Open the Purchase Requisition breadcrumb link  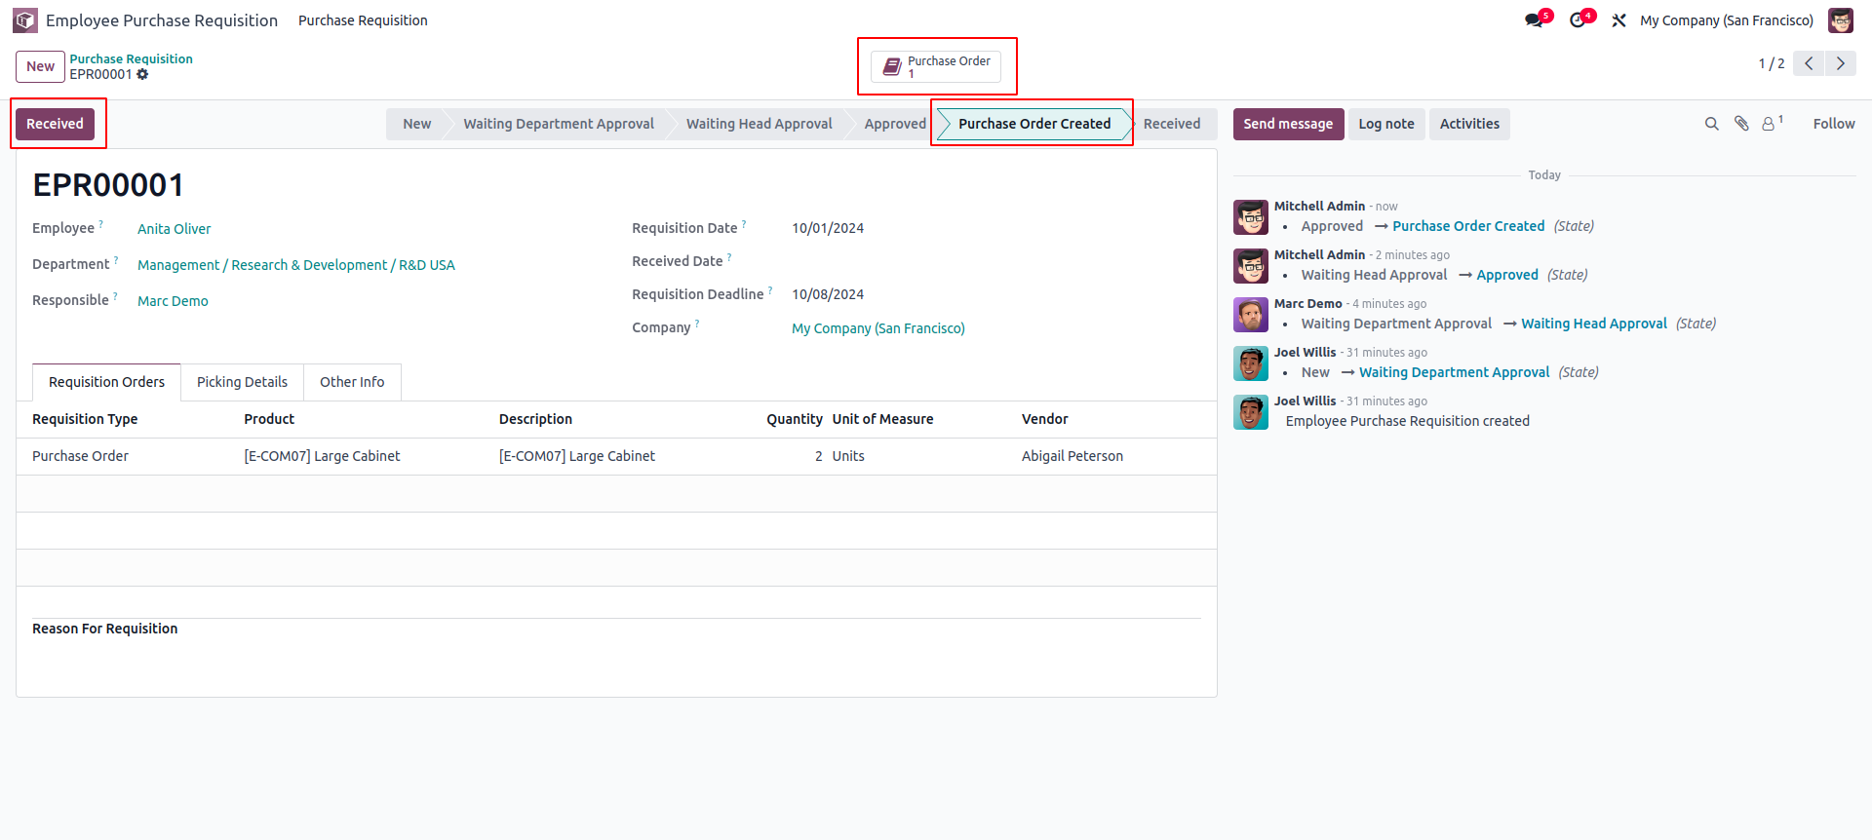coord(131,58)
